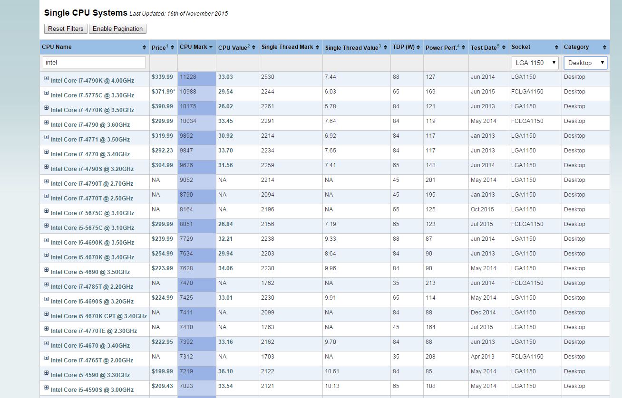Expand details for Intel Core i7-4770TE row
This screenshot has width=622, height=398.
point(47,329)
